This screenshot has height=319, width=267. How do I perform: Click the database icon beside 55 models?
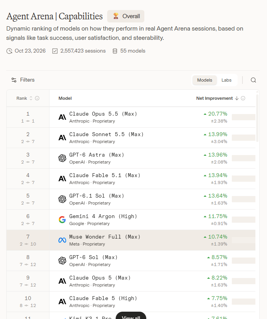coord(115,51)
